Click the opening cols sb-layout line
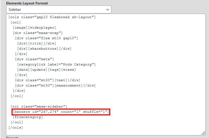The height and width of the screenshot is (138, 209). pyautogui.click(x=52, y=17)
